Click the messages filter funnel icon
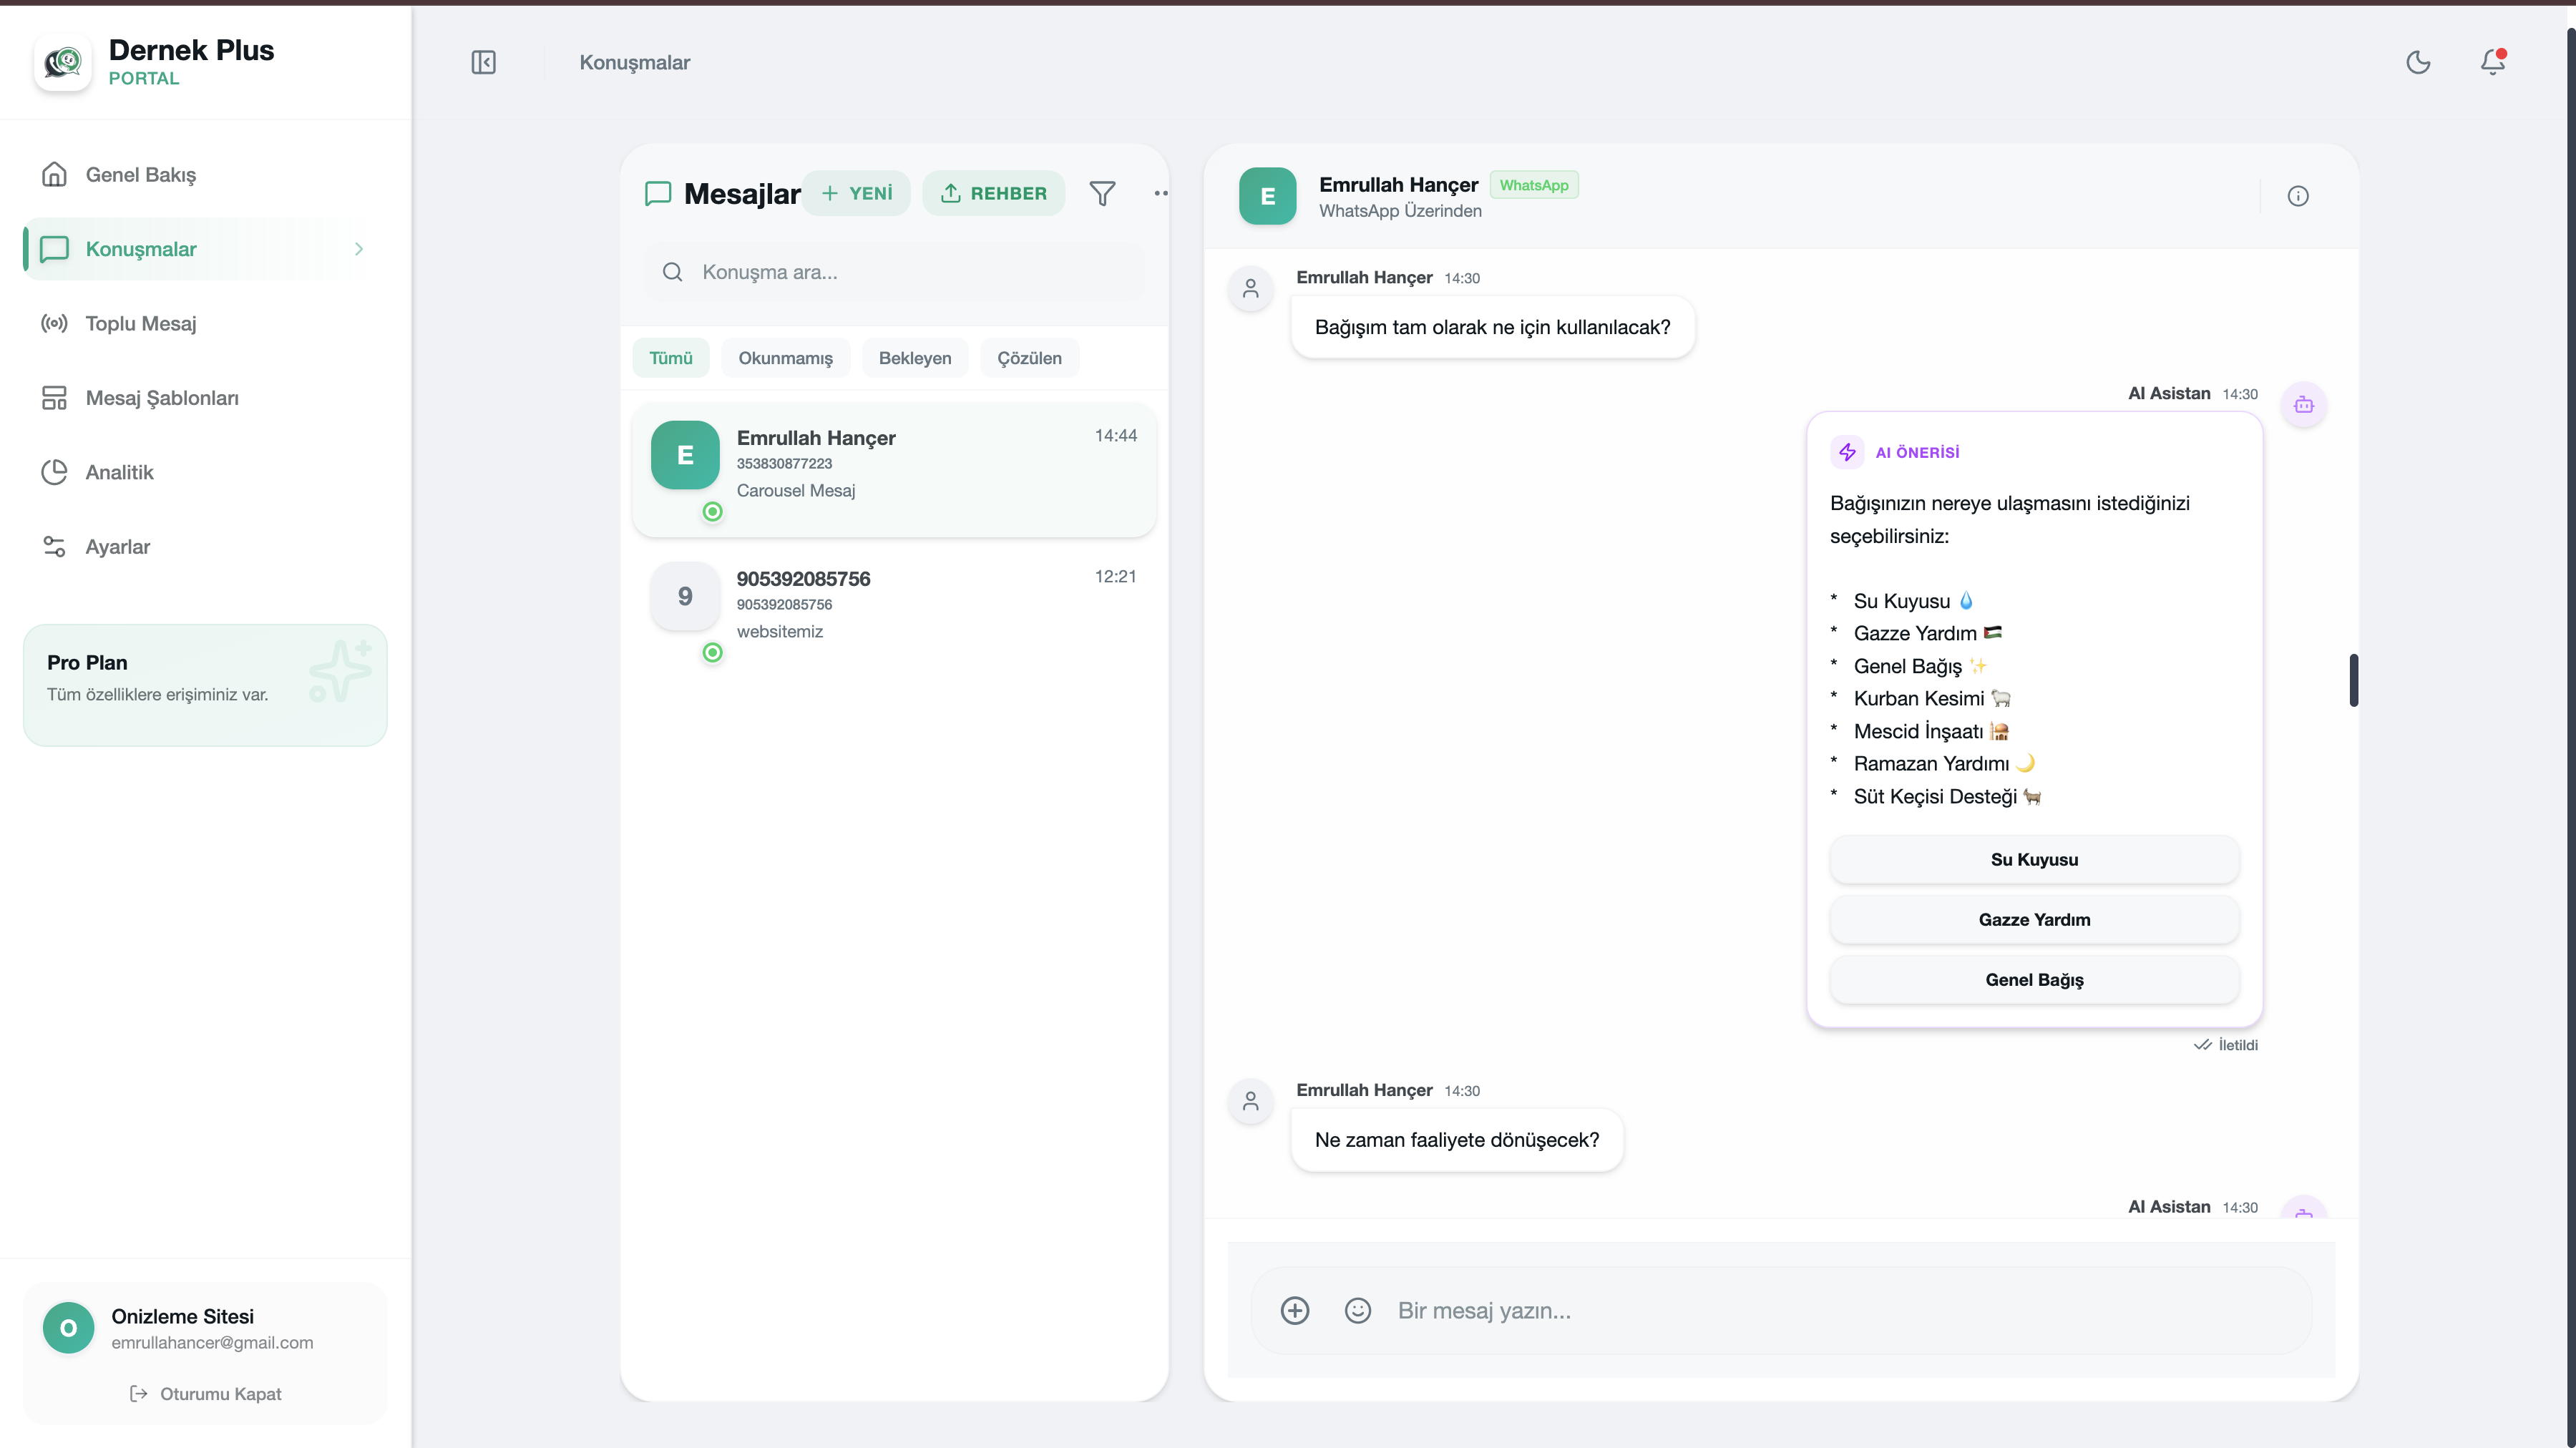 [1102, 193]
